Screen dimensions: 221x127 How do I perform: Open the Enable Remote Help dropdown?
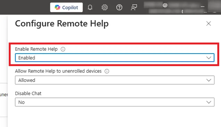pyautogui.click(x=115, y=57)
